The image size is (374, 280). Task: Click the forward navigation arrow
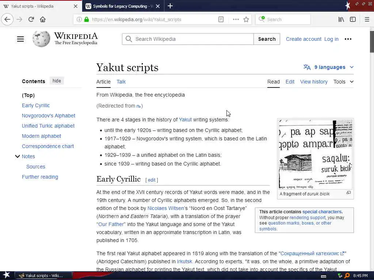coord(19,19)
